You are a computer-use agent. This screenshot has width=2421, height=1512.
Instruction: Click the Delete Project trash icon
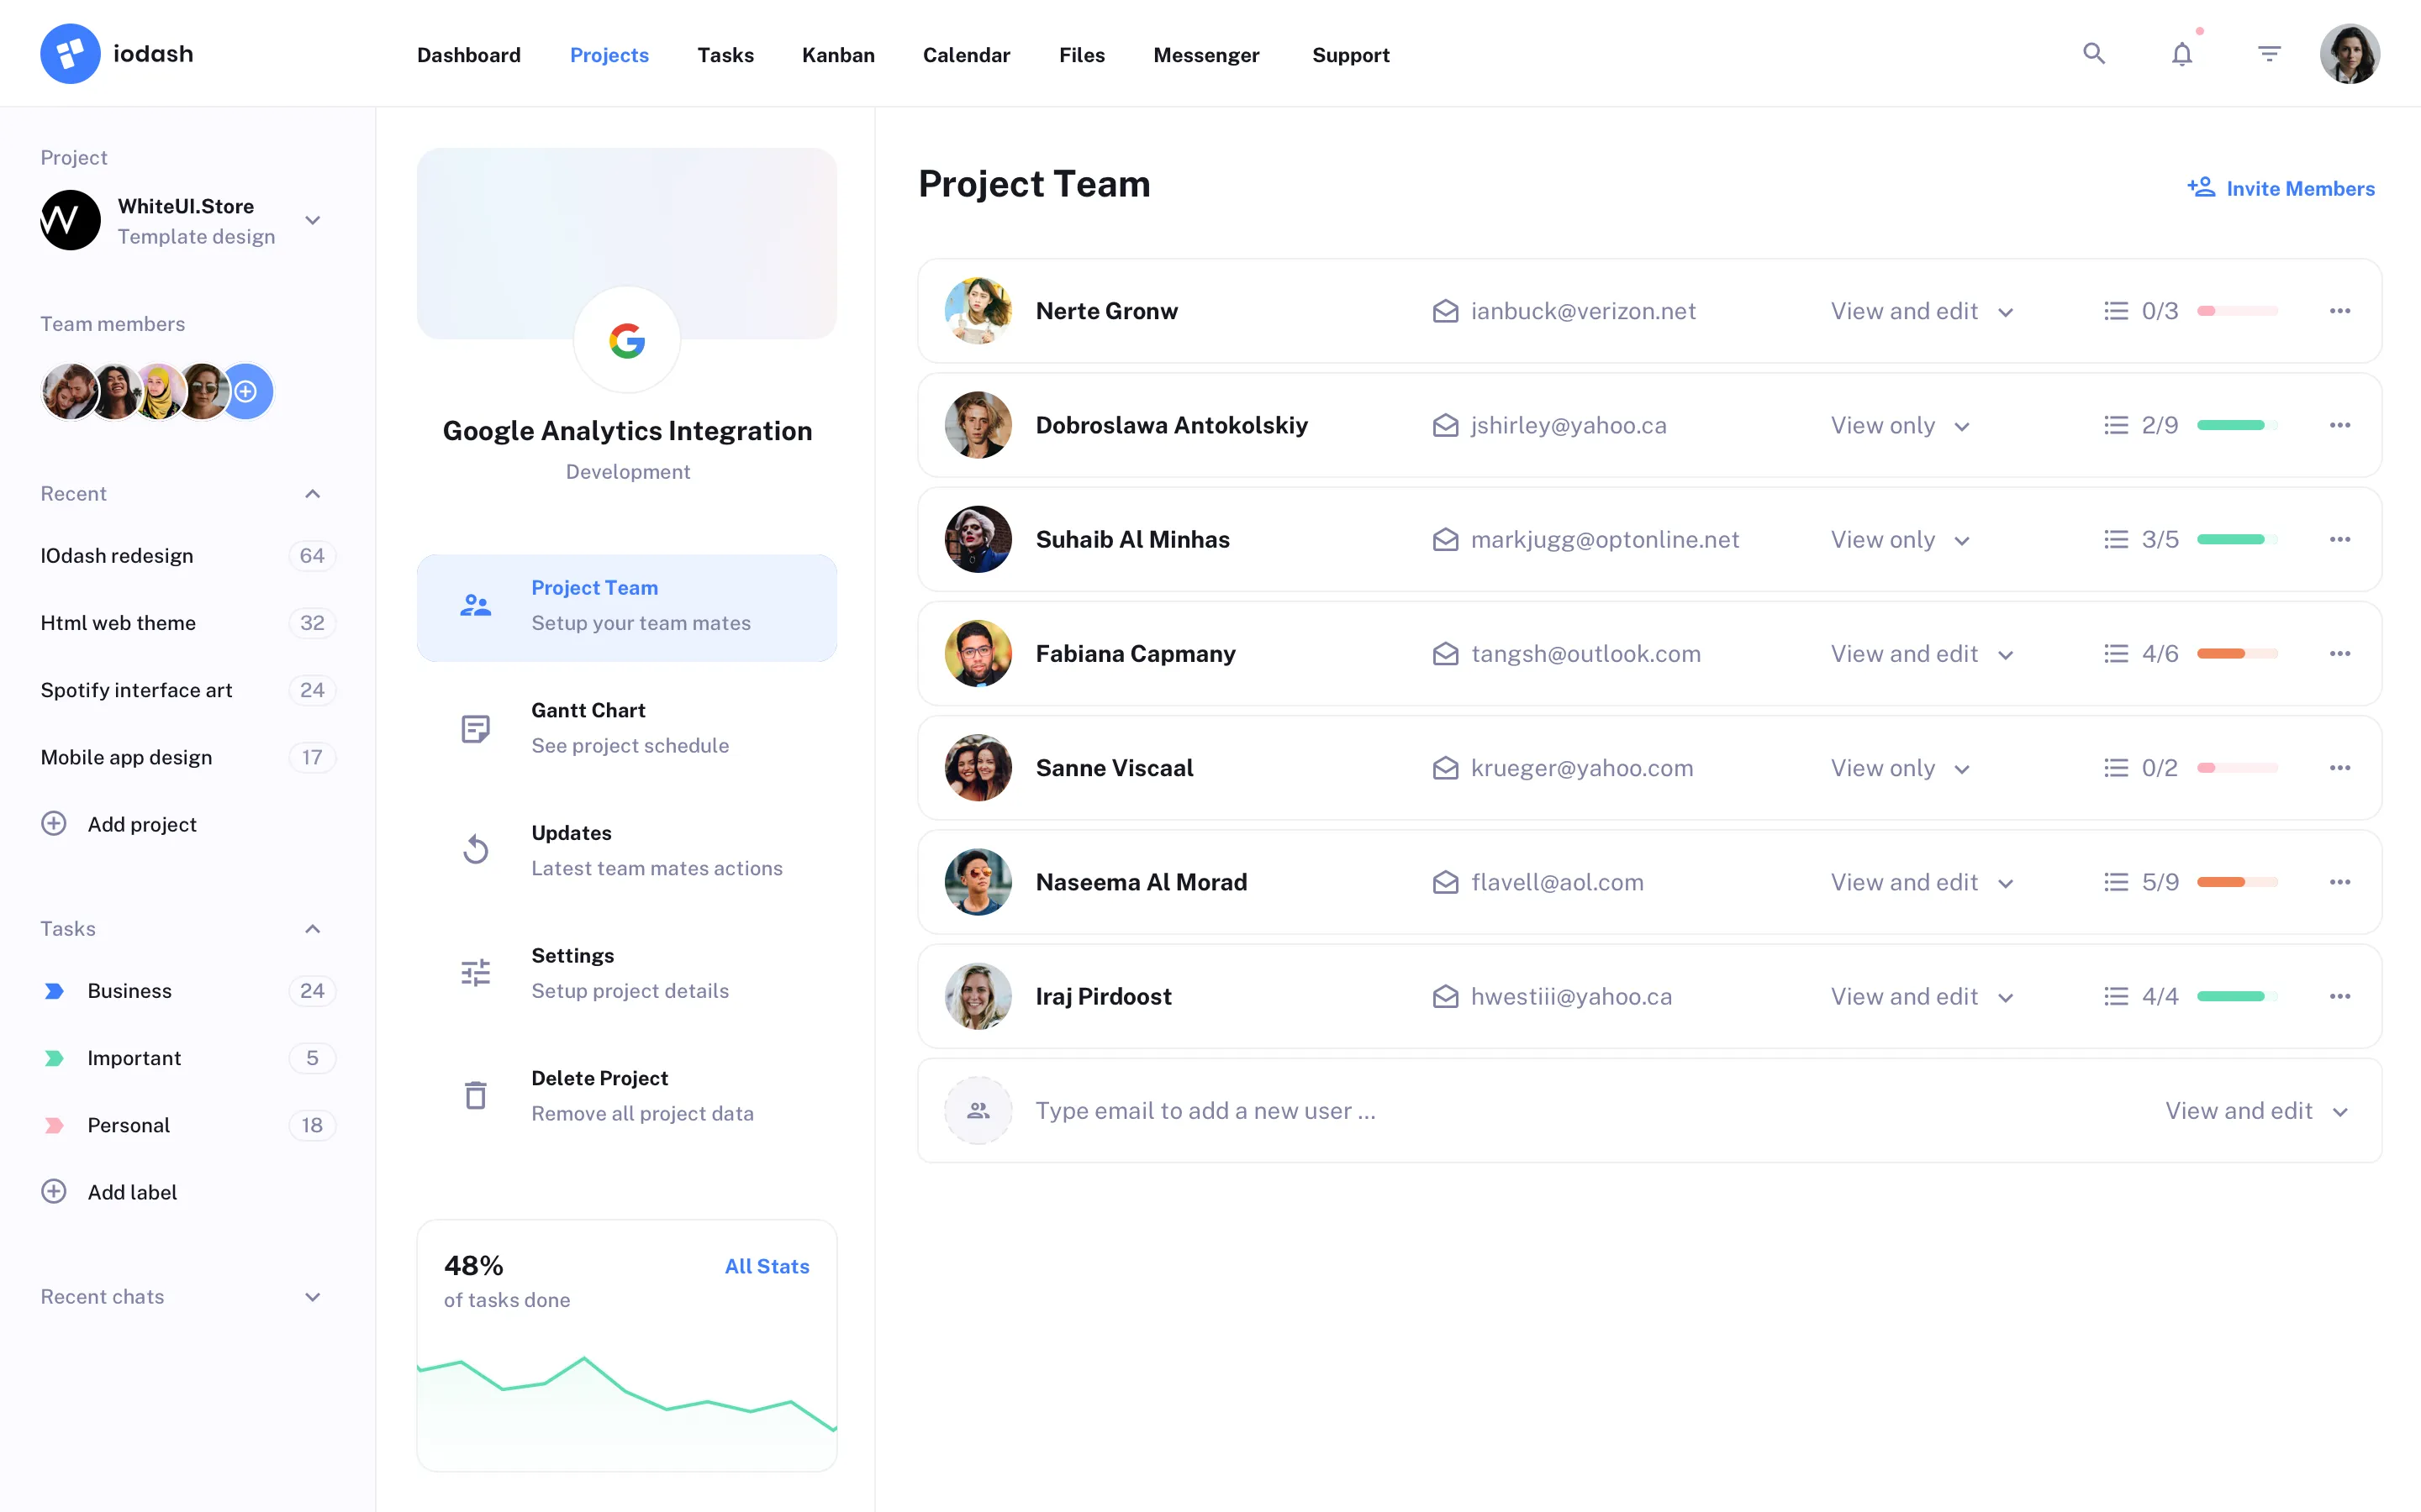pos(476,1094)
